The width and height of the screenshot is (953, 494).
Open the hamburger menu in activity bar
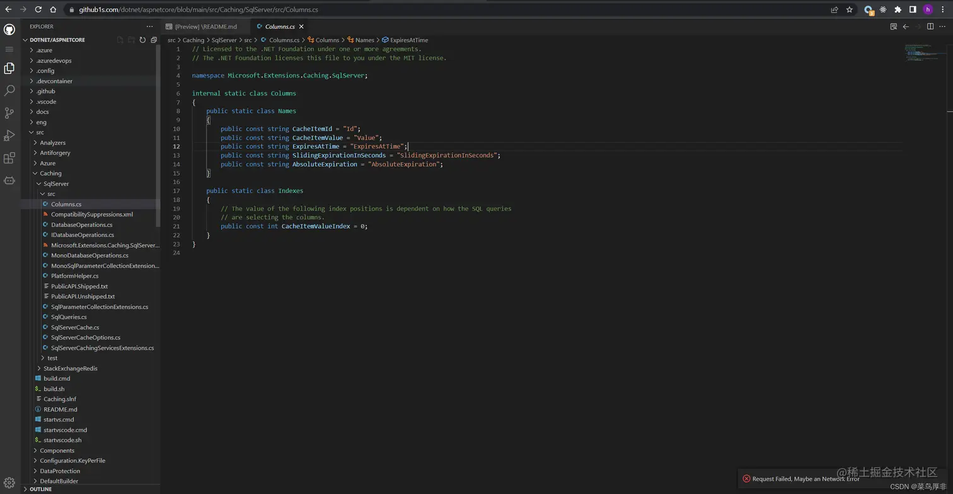click(9, 49)
